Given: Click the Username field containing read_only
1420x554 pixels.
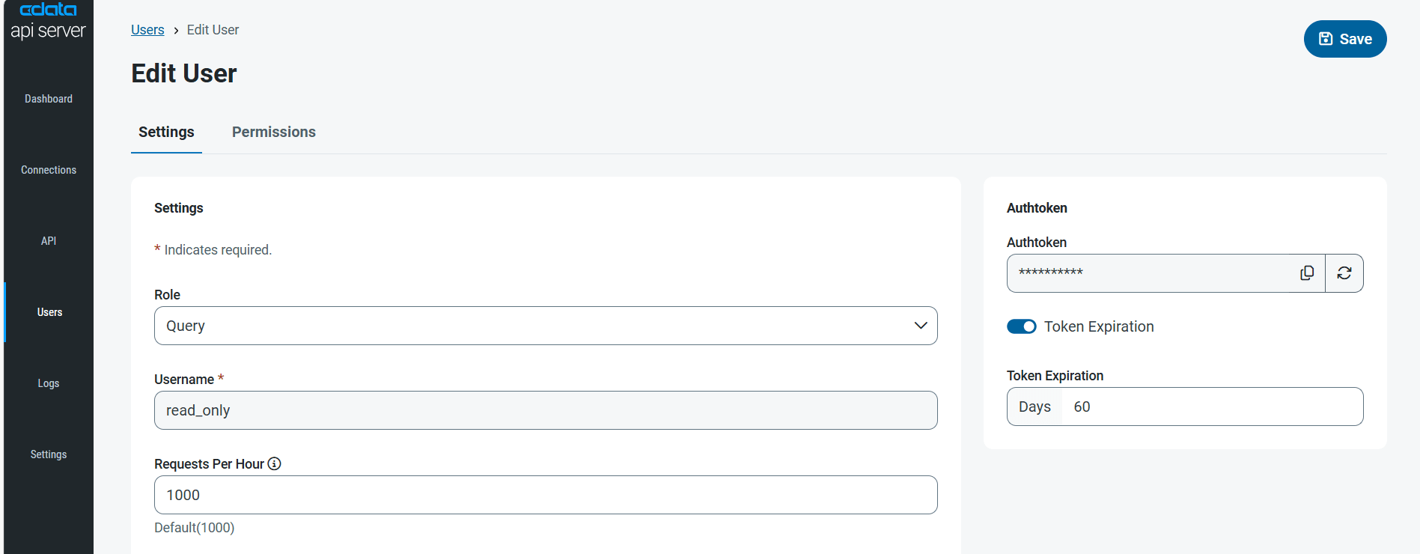Looking at the screenshot, I should pyautogui.click(x=546, y=410).
